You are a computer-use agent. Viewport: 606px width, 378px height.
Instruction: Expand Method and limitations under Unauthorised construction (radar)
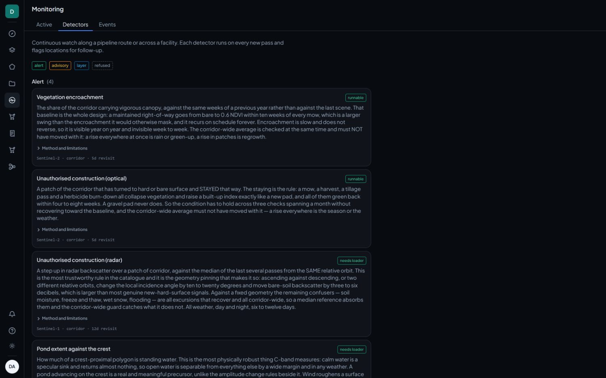[62, 318]
